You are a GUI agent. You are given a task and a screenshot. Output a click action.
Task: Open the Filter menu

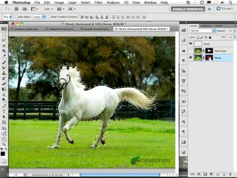(98, 2)
